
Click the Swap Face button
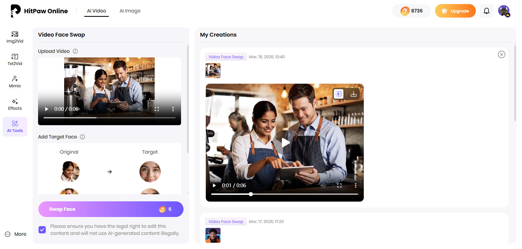pyautogui.click(x=111, y=209)
